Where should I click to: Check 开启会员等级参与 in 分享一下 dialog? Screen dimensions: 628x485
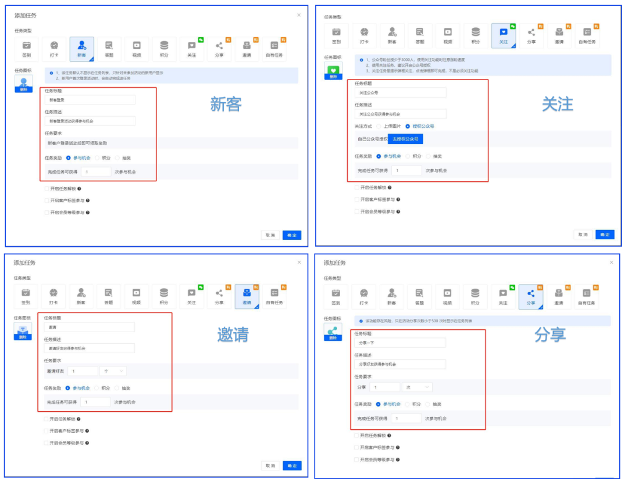[x=356, y=460]
